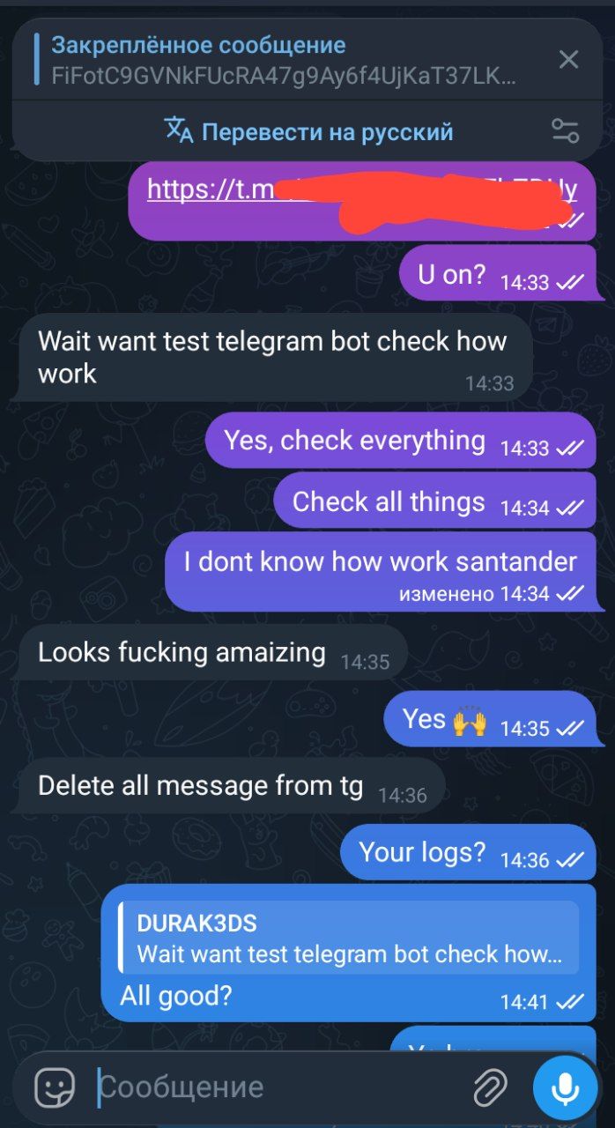Close the pinned message banner
This screenshot has height=1128, width=615.
click(569, 60)
